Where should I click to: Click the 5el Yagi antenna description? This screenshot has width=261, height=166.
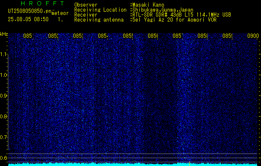[174, 20]
